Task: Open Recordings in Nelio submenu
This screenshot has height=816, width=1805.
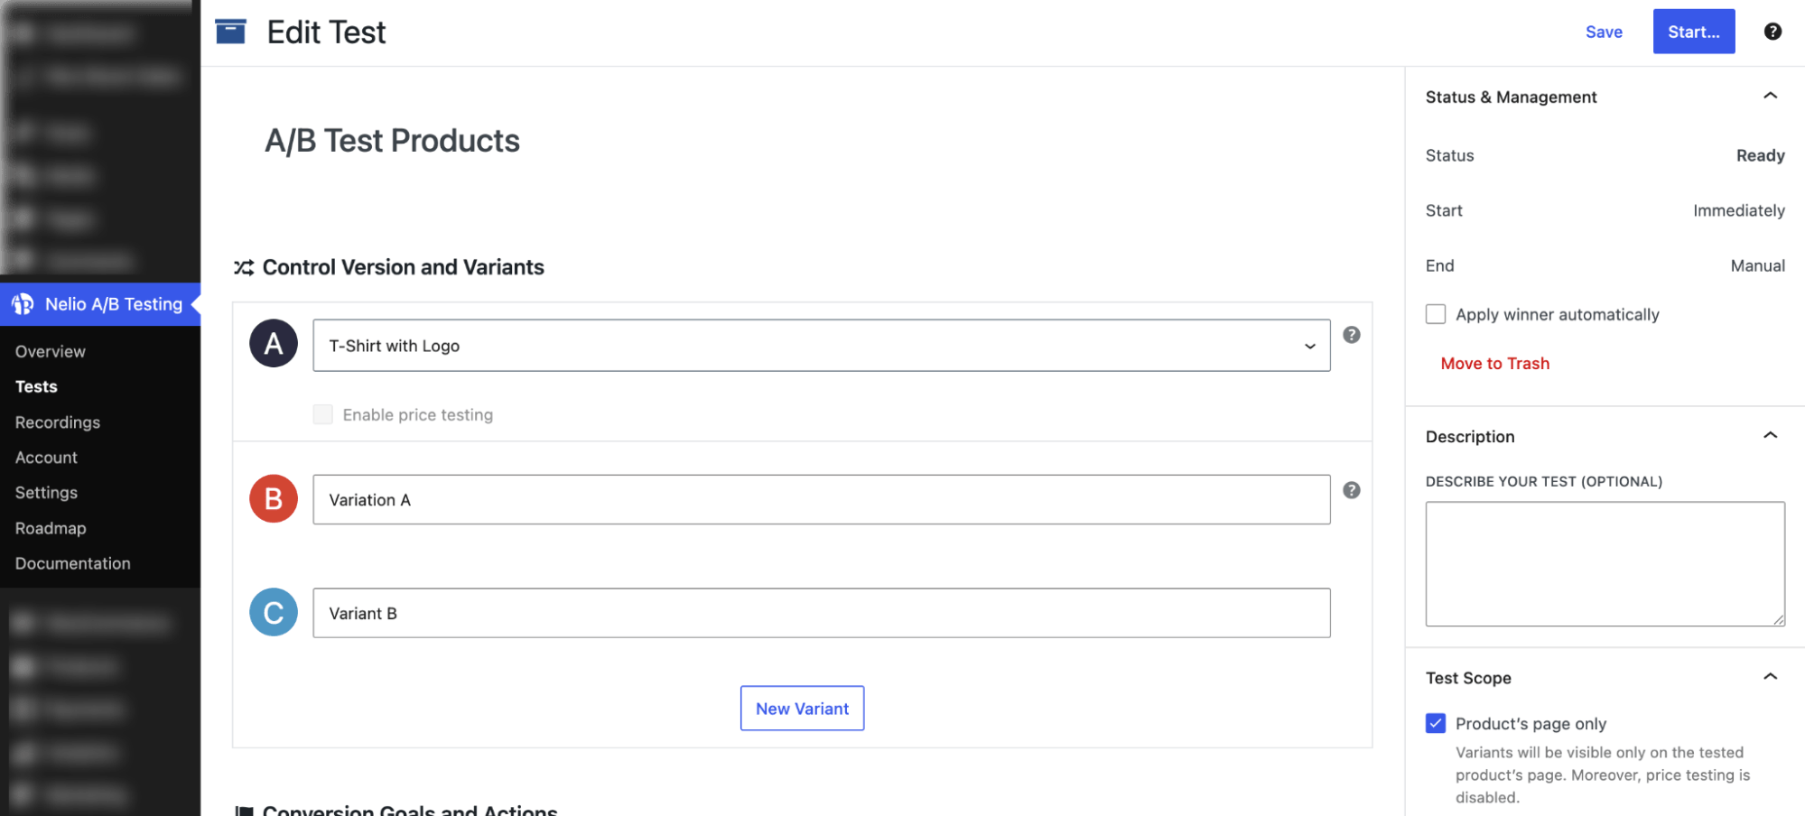Action: point(58,422)
